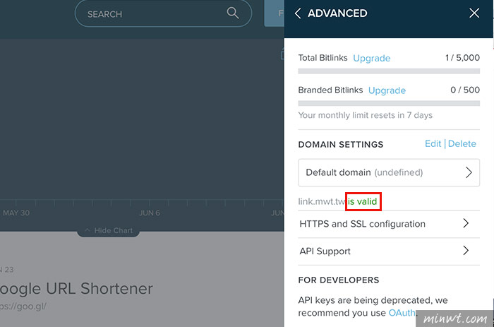Open the Google URL Shortener bitlink
Viewport: 494px width, 327px height.
pyautogui.click(x=76, y=289)
